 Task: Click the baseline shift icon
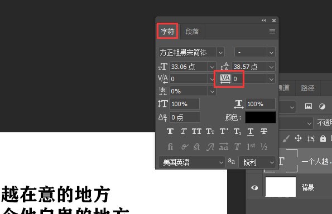click(162, 117)
